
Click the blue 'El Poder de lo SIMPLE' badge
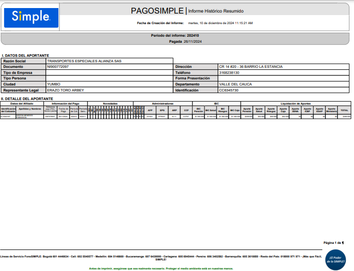click(x=336, y=259)
